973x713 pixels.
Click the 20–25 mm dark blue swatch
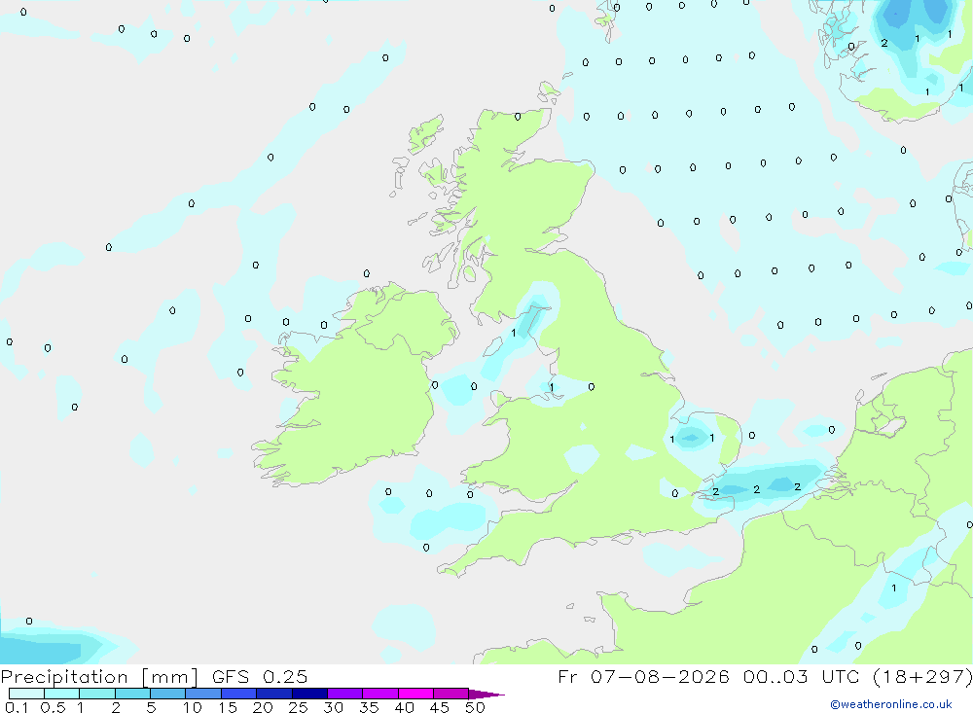pos(274,694)
